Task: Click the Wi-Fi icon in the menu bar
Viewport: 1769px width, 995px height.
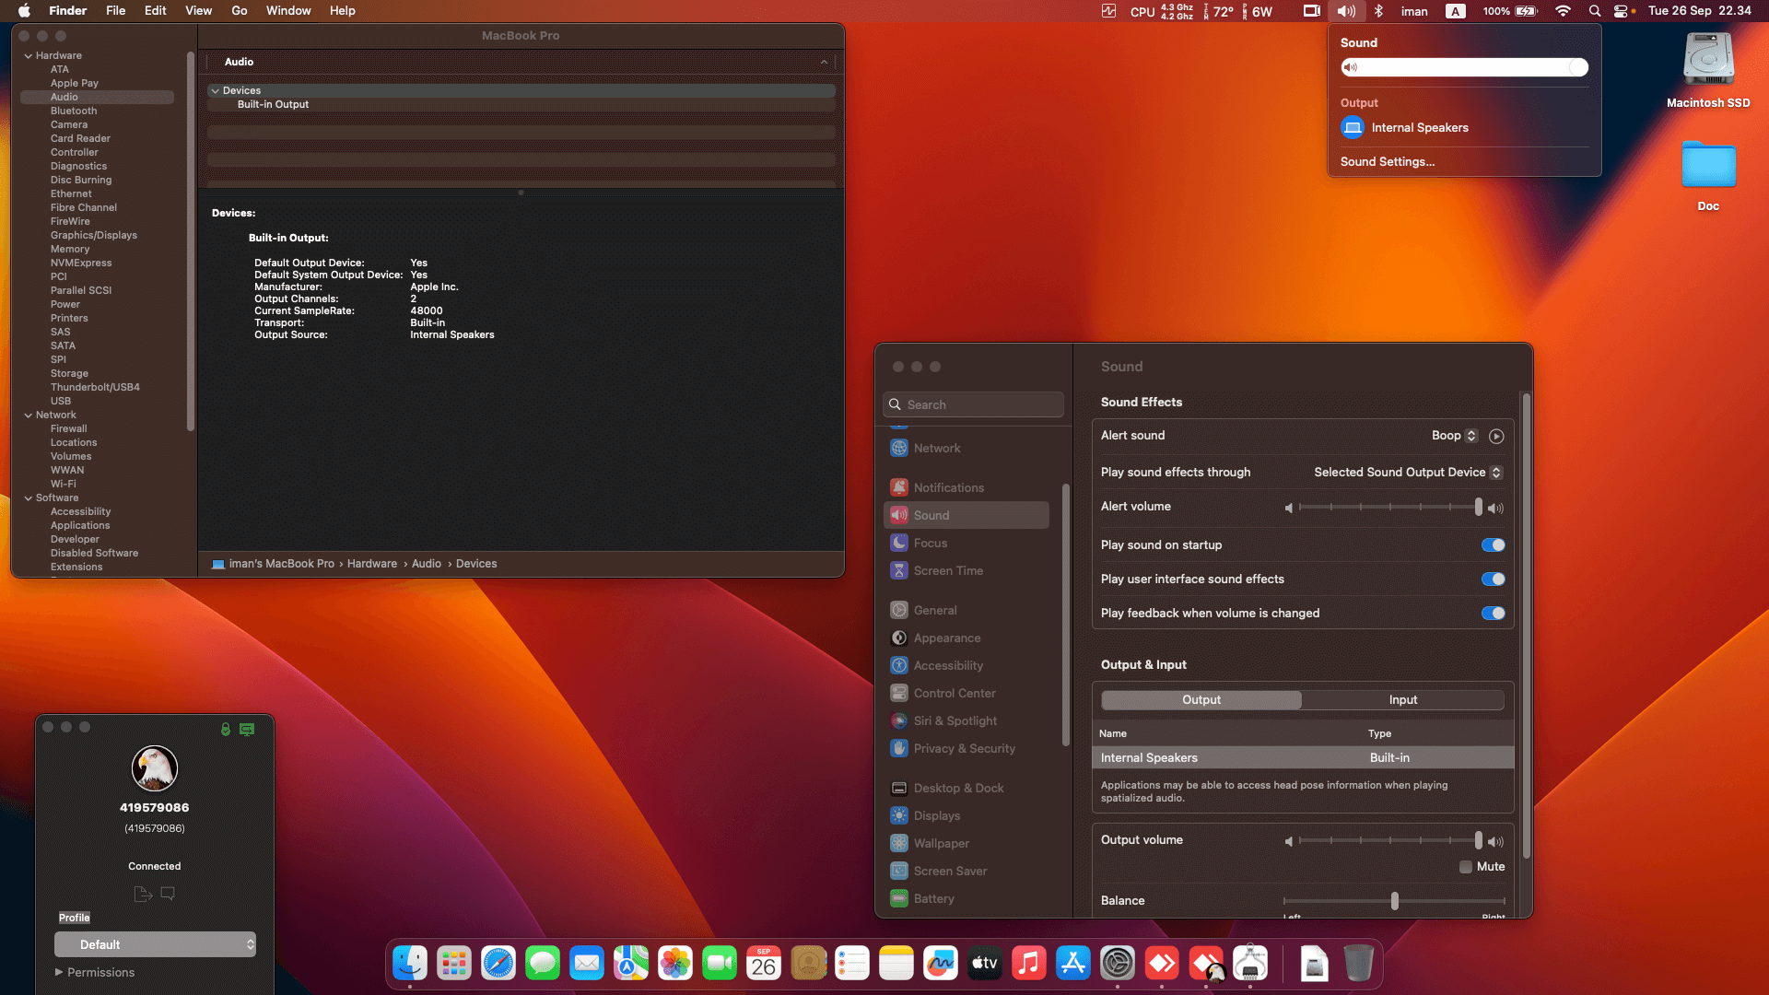Action: click(x=1563, y=11)
